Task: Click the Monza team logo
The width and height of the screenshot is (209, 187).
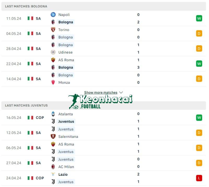Action: (x=53, y=82)
